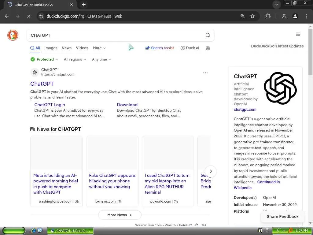The width and height of the screenshot is (313, 235).
Task: Click thumbnail of Meta morning brief article
Action: point(57,153)
